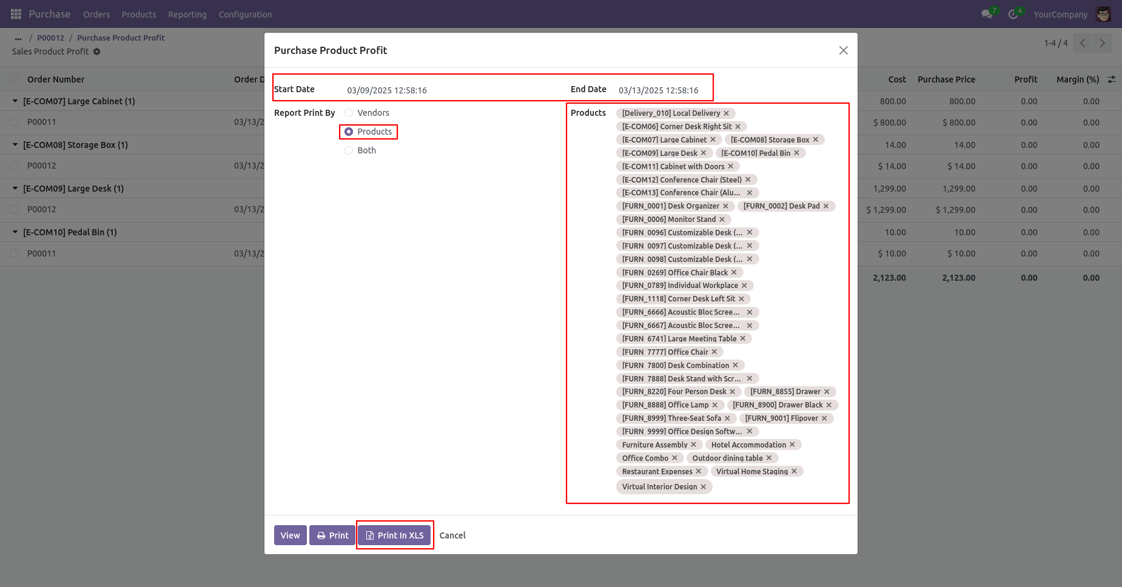Viewport: 1122px width, 587px height.
Task: Remove the Monitor Stand tag
Action: point(722,220)
